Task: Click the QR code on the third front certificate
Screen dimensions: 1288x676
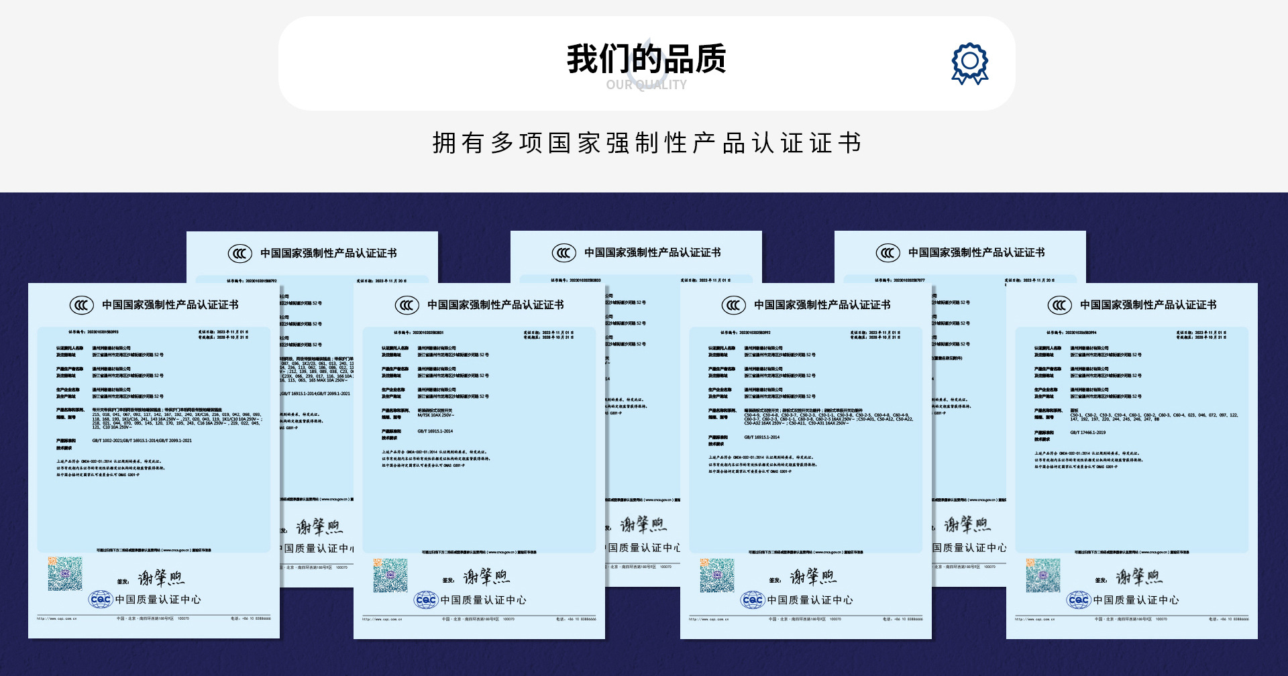Action: click(717, 575)
